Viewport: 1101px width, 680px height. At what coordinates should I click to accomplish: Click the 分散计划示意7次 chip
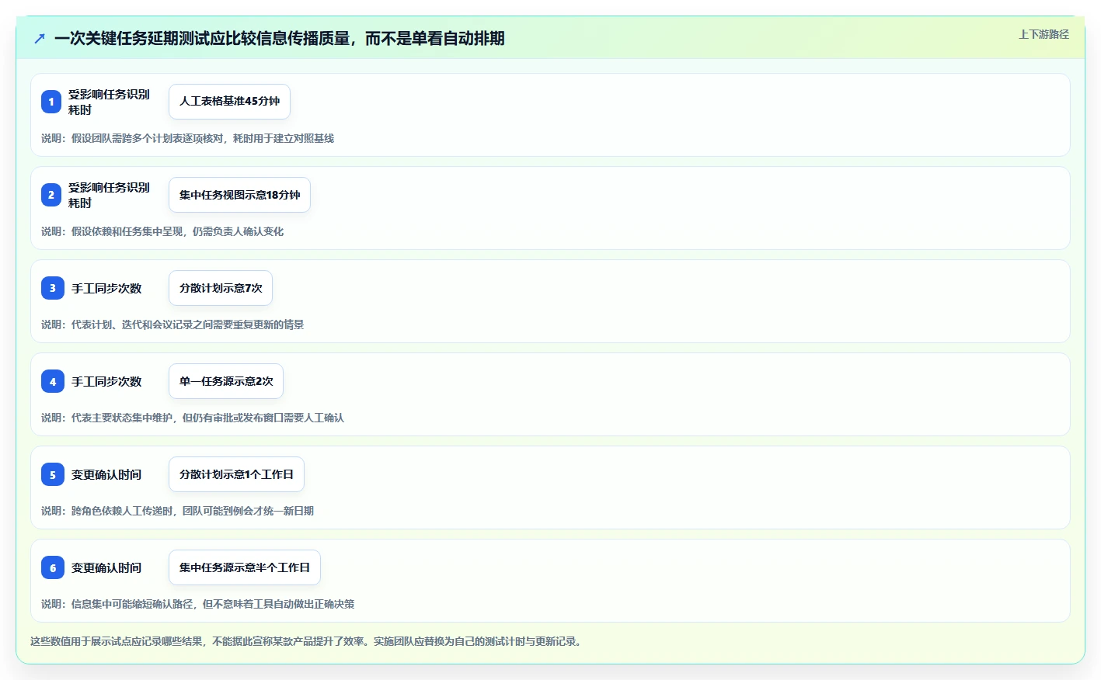221,288
